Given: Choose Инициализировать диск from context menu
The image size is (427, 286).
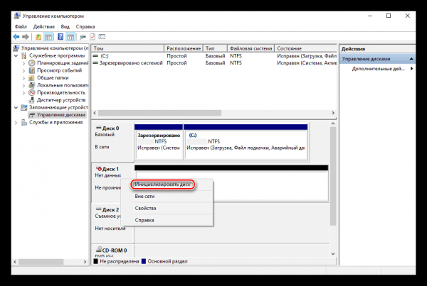Looking at the screenshot, I should [x=163, y=185].
